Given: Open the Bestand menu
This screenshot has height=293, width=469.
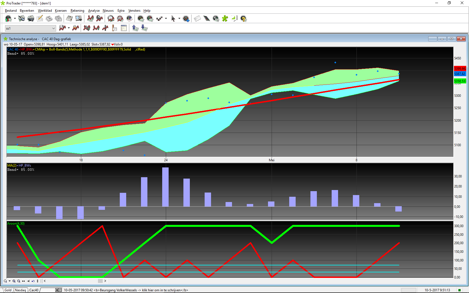Looking at the screenshot, I should [x=11, y=11].
